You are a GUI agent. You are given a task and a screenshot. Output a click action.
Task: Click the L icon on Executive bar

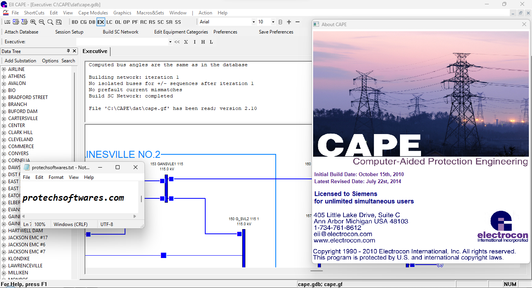(x=211, y=42)
